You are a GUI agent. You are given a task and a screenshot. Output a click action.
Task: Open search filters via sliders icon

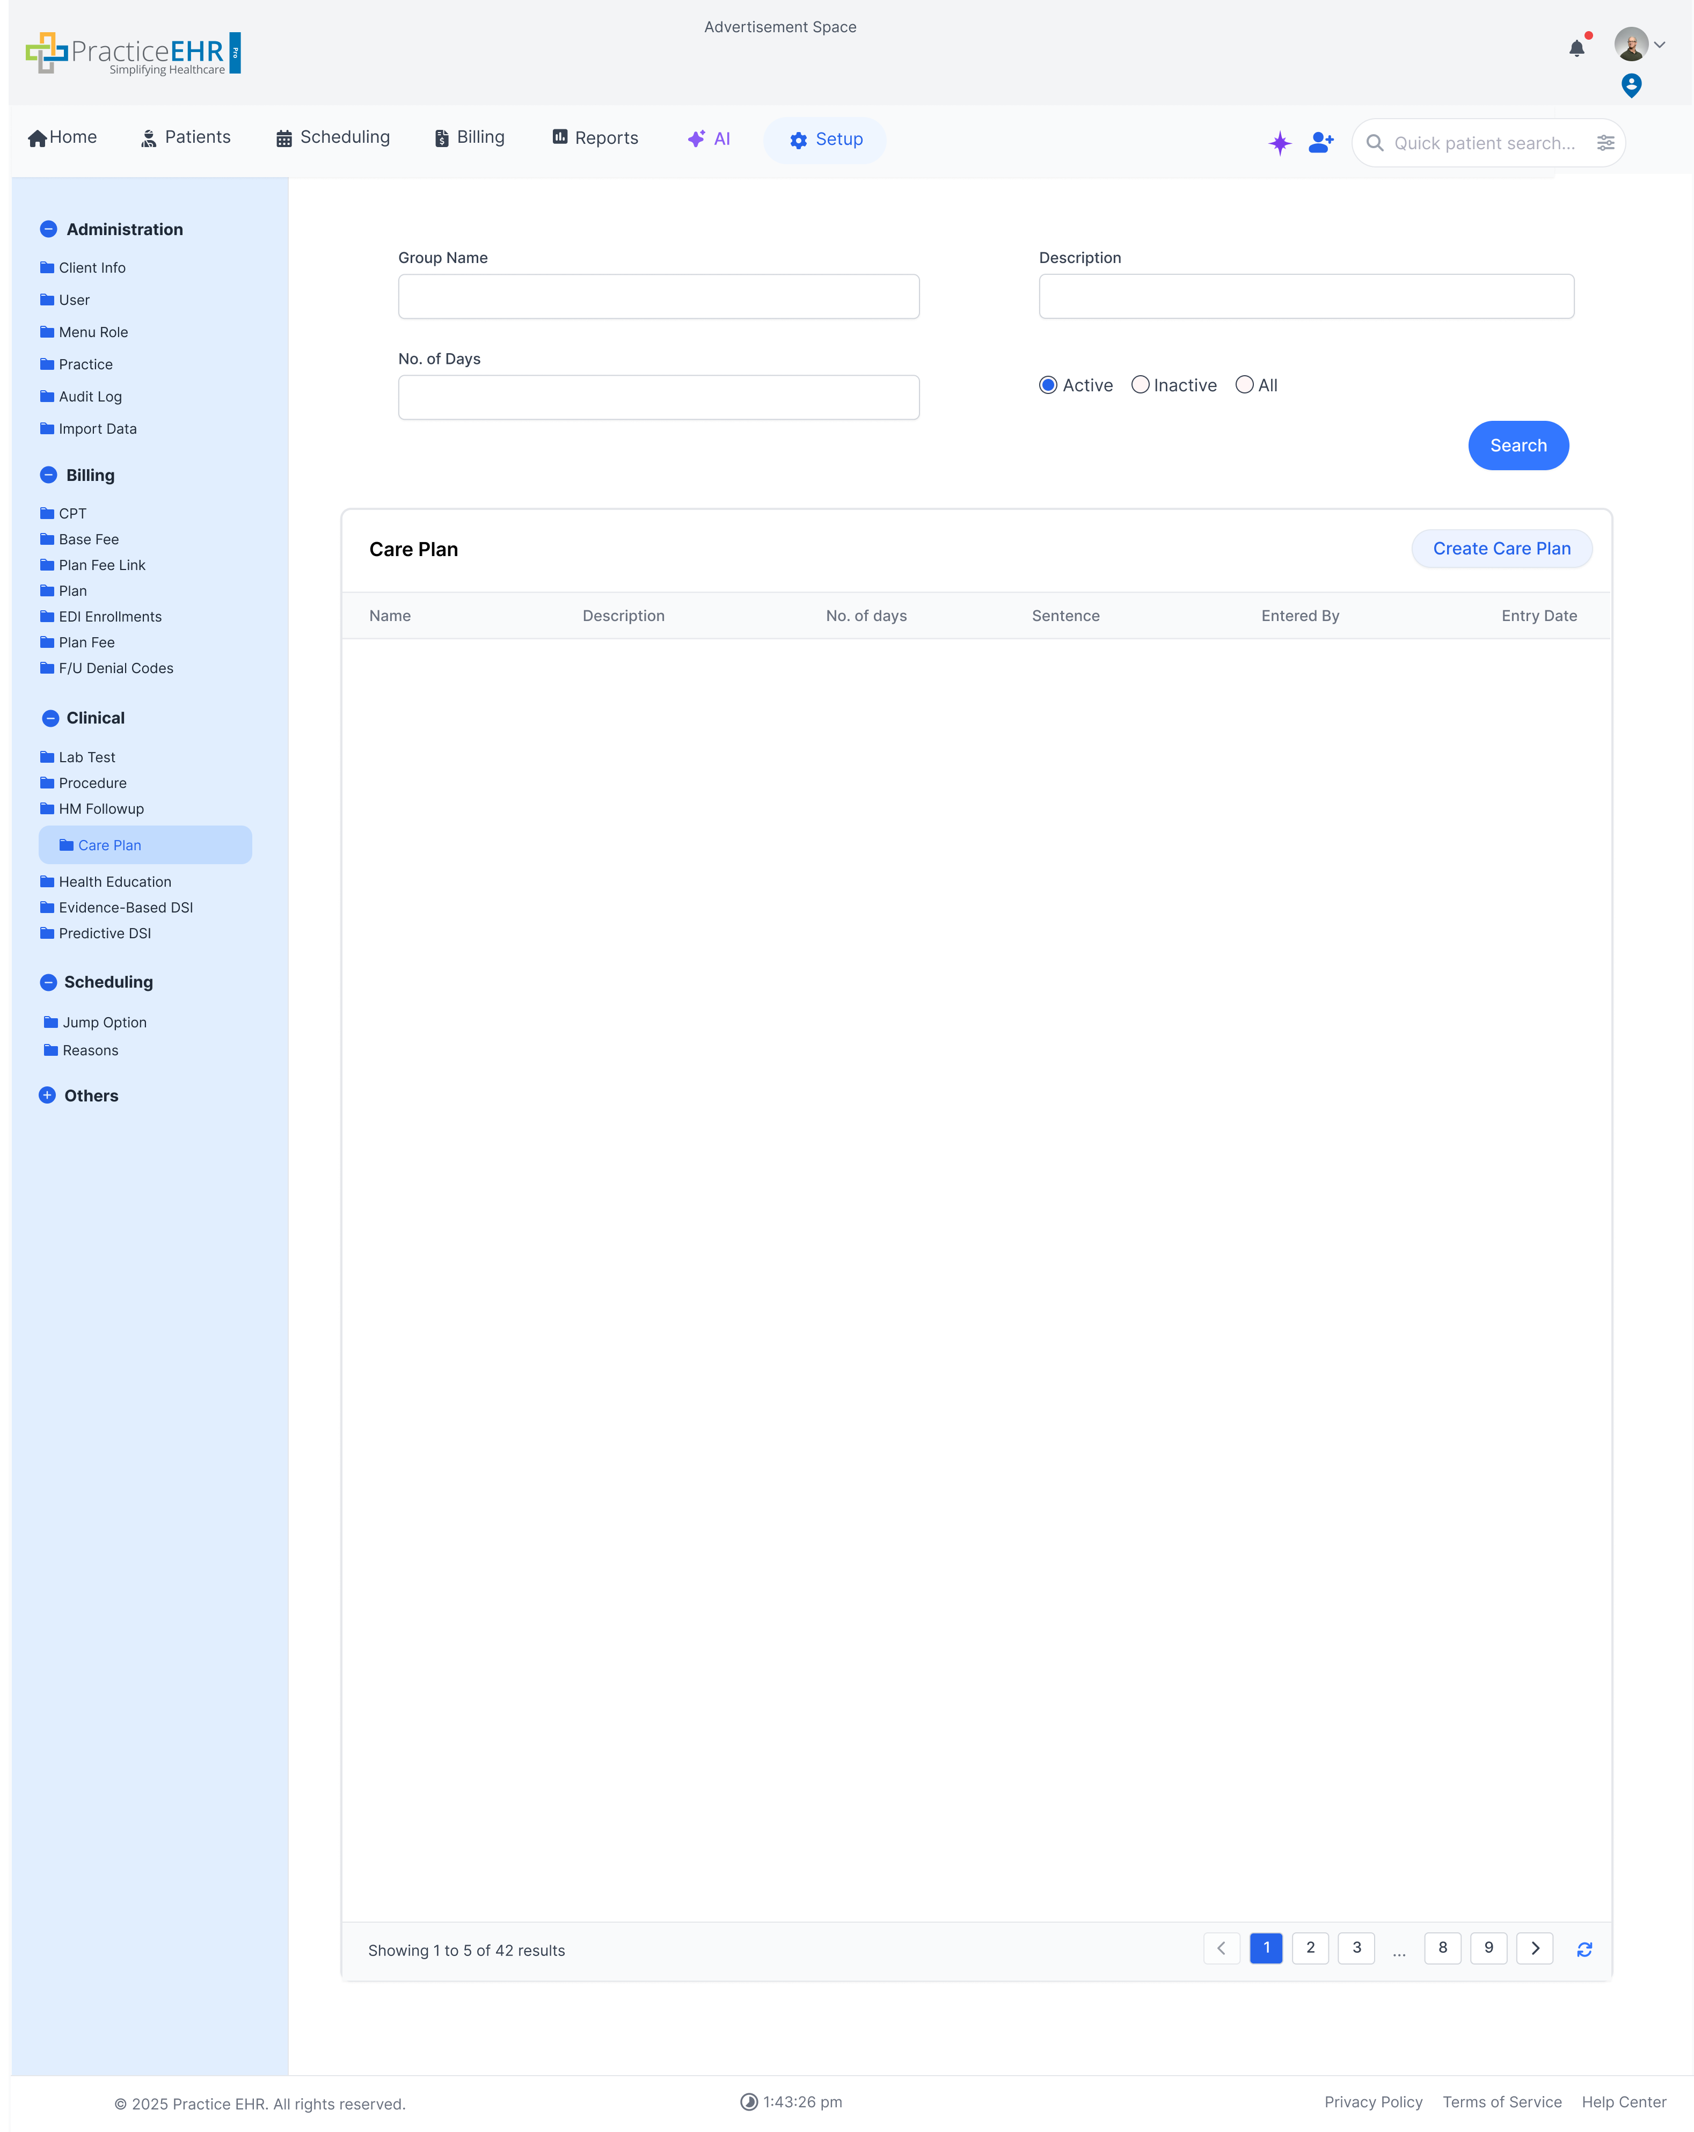pyautogui.click(x=1605, y=142)
